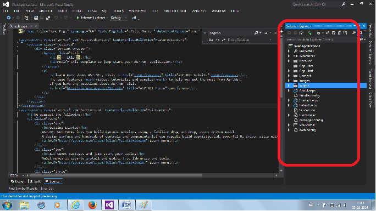The image size is (376, 211).
Task: Open the Class View side tab
Action: tap(371, 100)
